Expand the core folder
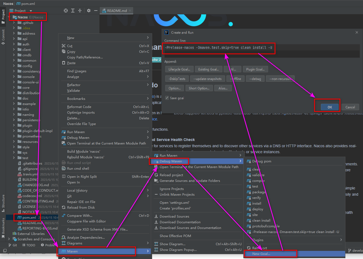The image size is (363, 259). [14, 88]
